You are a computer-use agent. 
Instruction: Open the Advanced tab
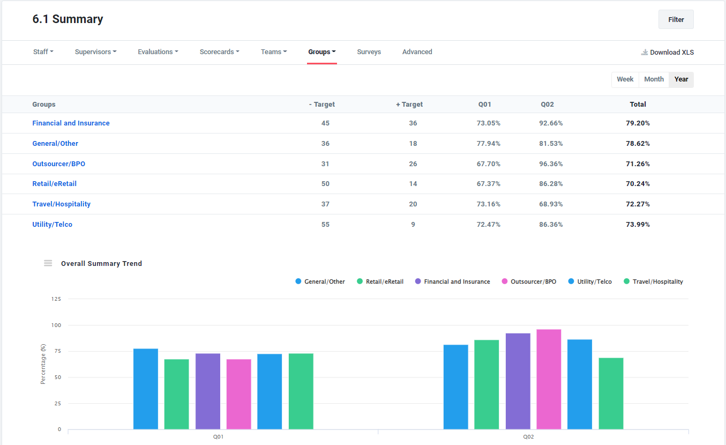coord(417,51)
